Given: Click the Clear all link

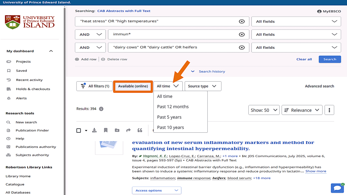Looking at the screenshot, I should click(x=304, y=59).
